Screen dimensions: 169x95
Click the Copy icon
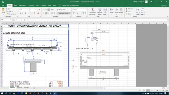pos(7,11)
